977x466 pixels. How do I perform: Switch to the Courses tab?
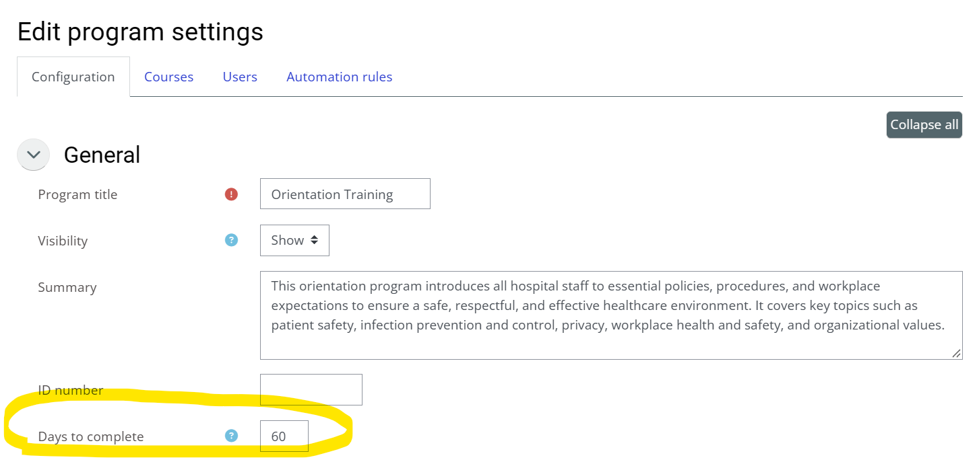168,77
